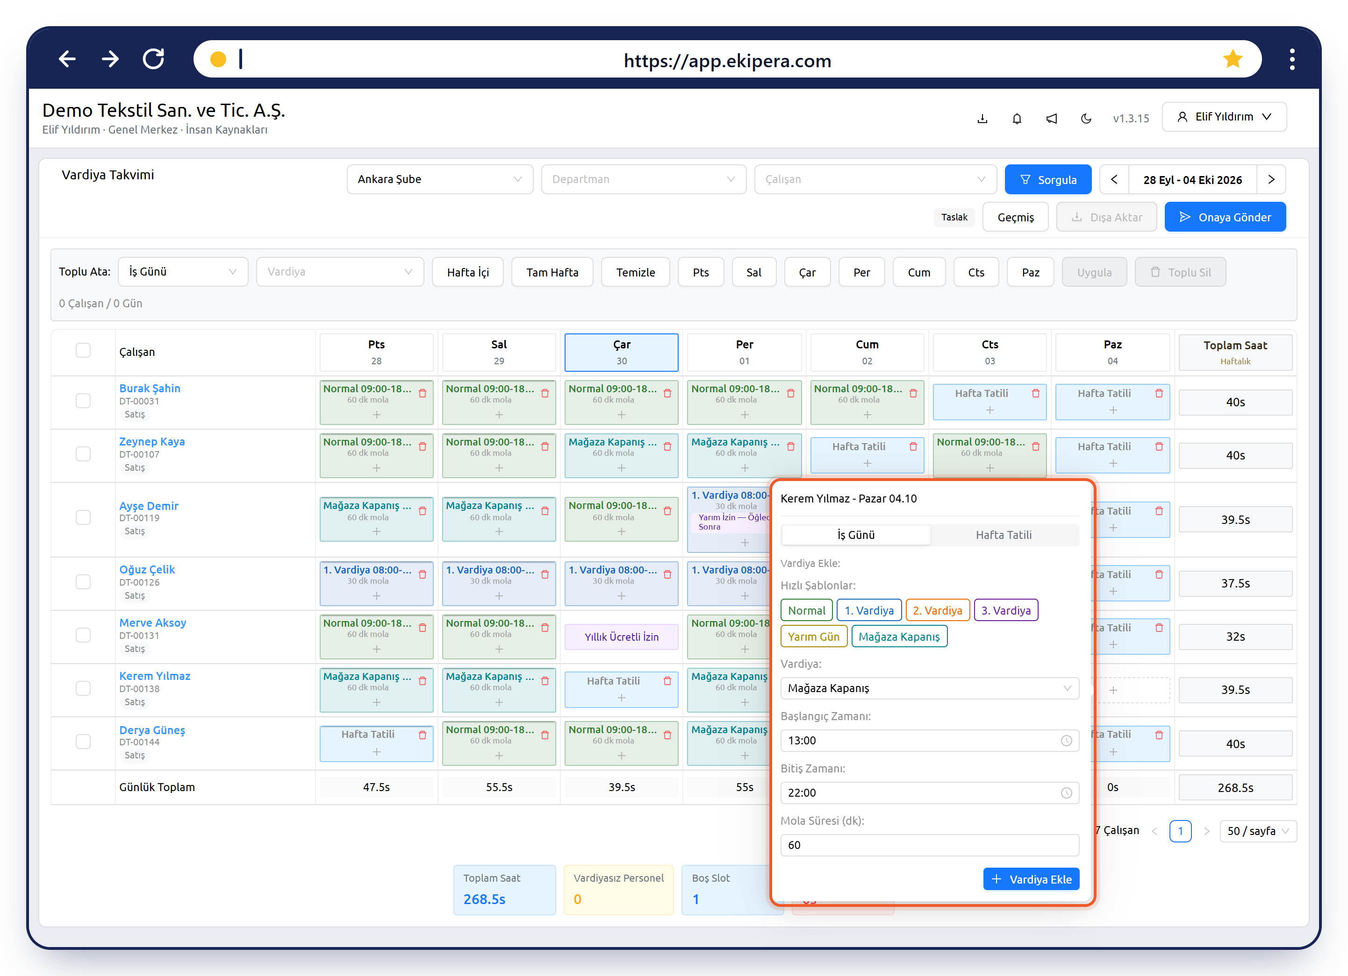Image resolution: width=1348 pixels, height=976 pixels.
Task: Check Burak Şahin's row checkbox
Action: point(83,401)
